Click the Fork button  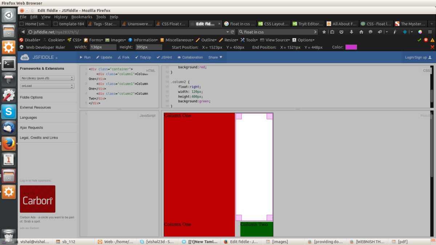124,57
